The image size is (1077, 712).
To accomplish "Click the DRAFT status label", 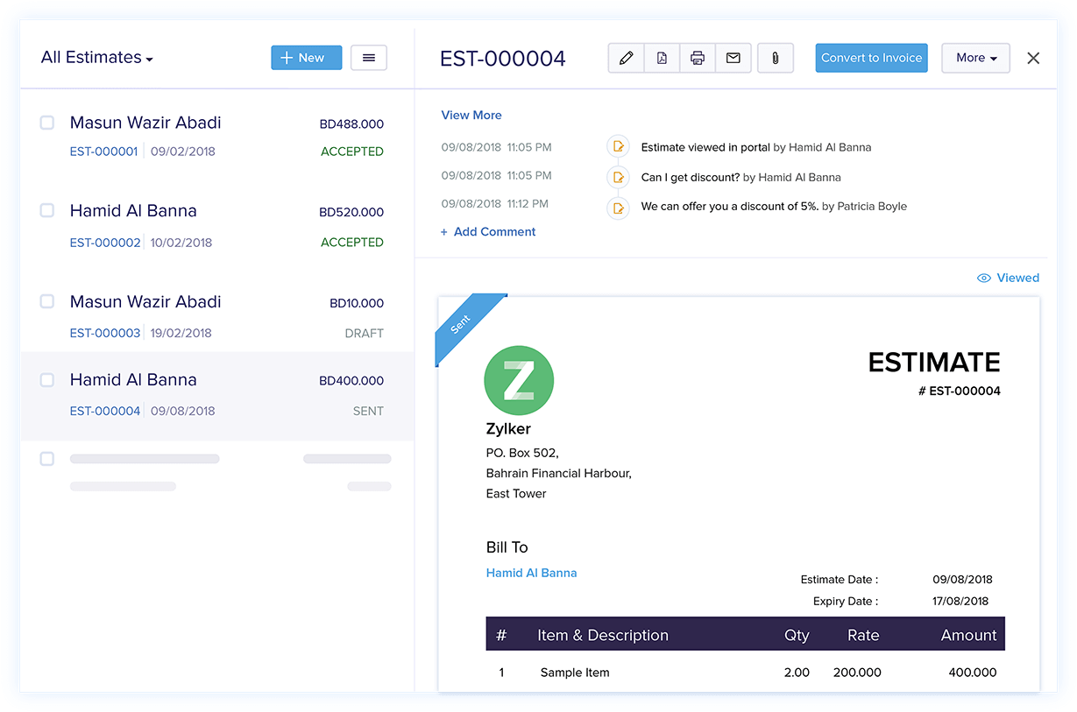I will pos(365,333).
